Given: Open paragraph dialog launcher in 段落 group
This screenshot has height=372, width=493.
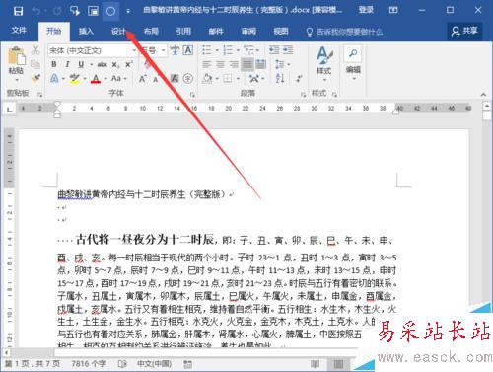Looking at the screenshot, I should (303, 95).
